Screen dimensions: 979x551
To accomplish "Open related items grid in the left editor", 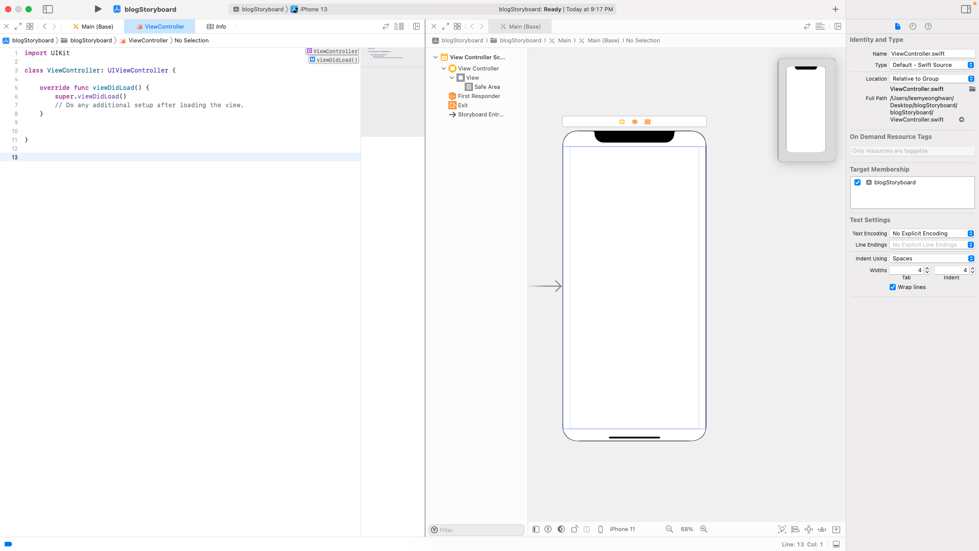I will point(30,27).
